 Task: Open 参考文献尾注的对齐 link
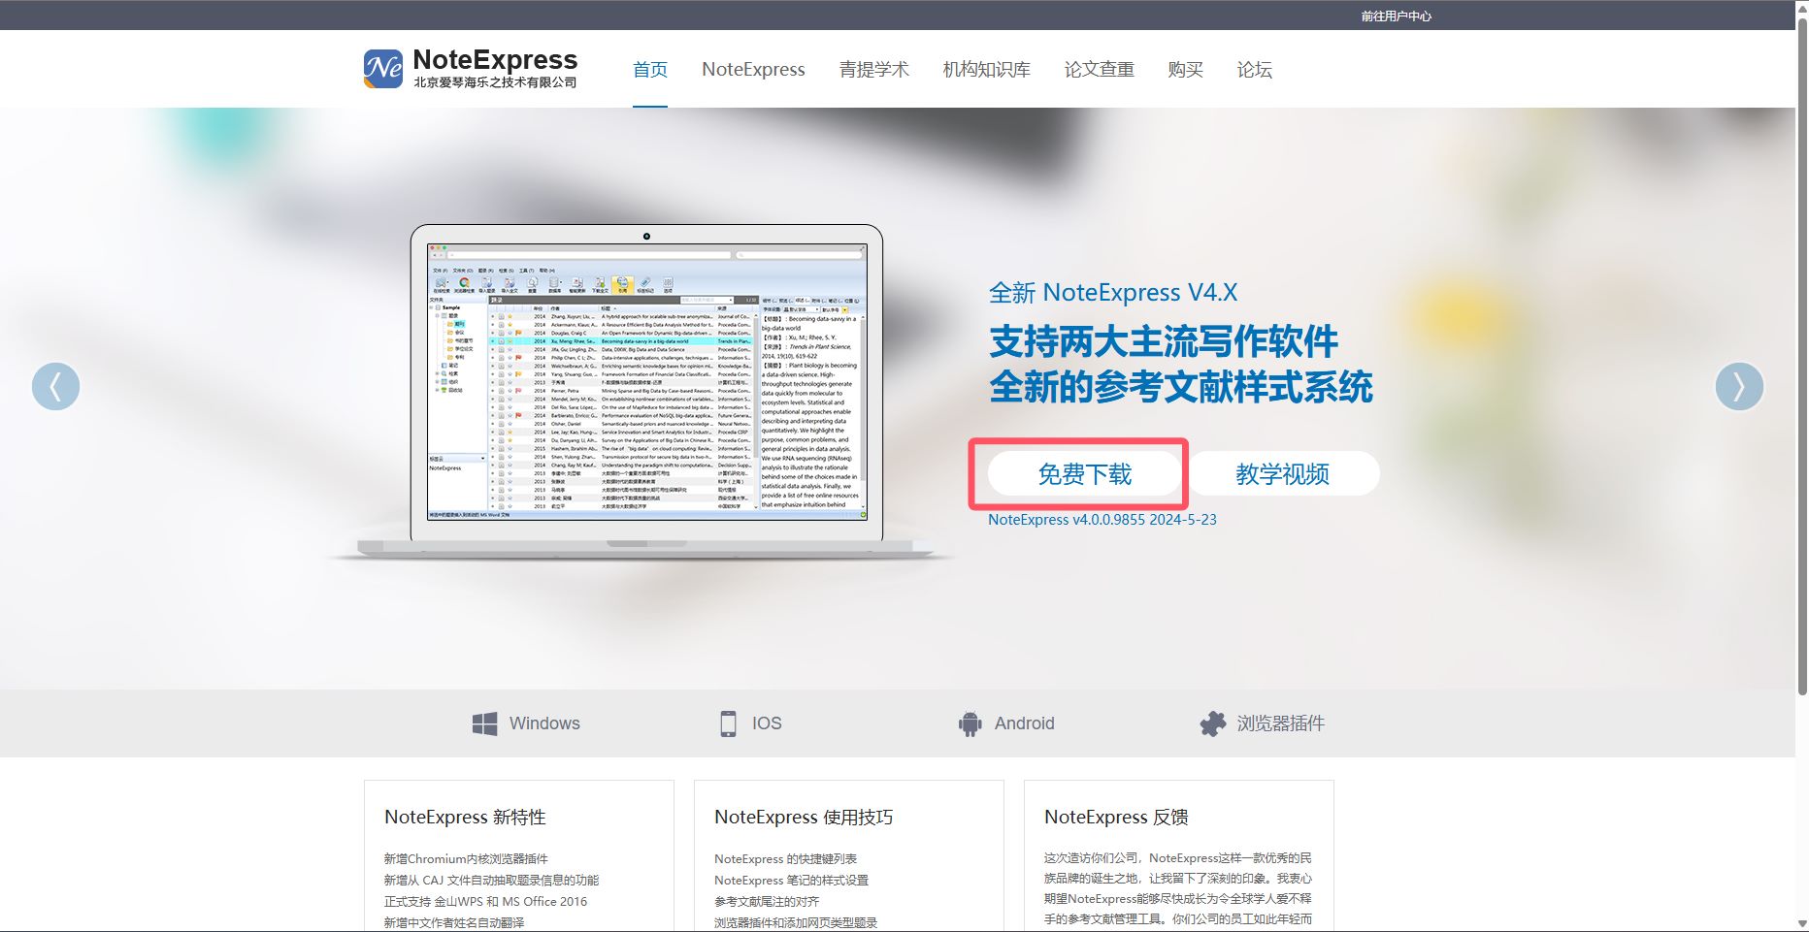(767, 901)
